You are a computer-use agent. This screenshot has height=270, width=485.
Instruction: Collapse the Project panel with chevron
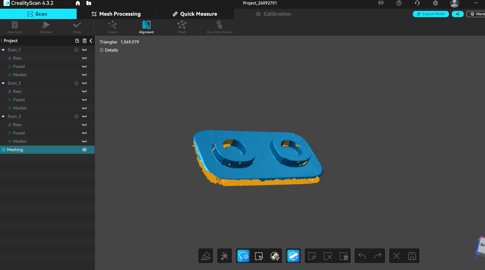[91, 41]
